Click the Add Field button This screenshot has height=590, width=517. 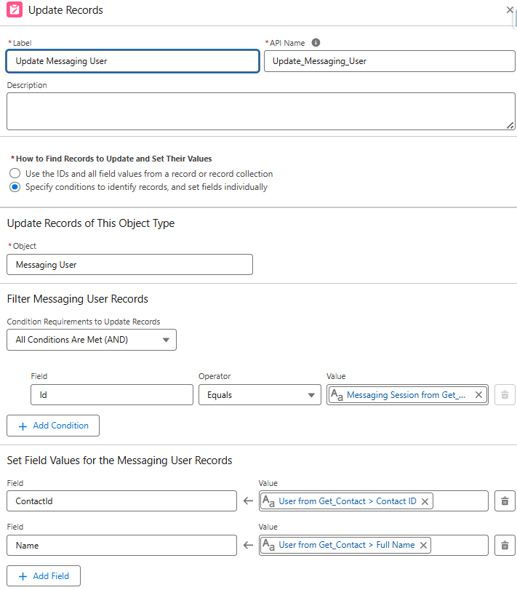click(x=43, y=575)
